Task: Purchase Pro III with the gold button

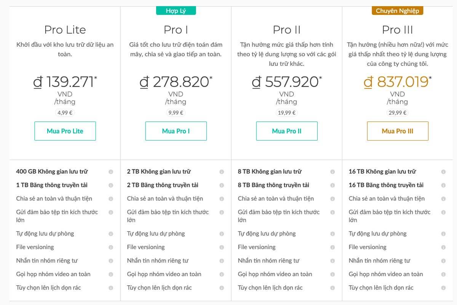Action: (x=398, y=131)
